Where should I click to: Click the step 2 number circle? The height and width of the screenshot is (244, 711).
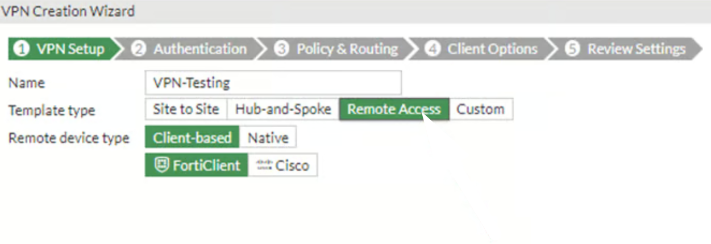(138, 49)
